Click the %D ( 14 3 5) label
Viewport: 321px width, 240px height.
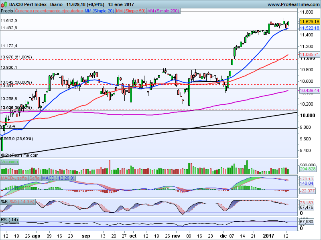click(x=22, y=202)
